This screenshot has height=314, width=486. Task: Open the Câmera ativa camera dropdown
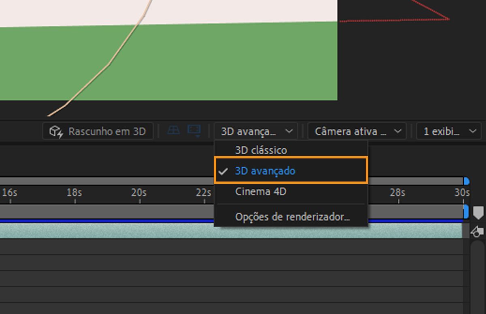pos(357,131)
